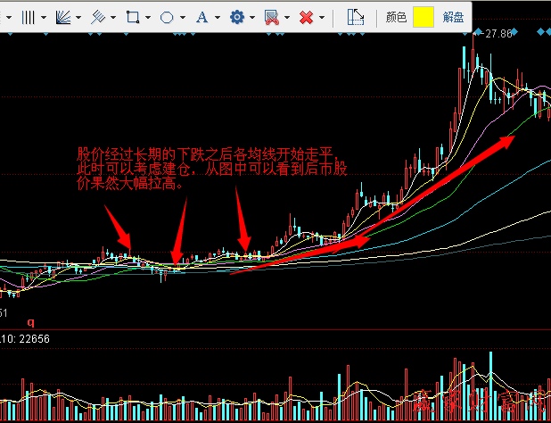Click the 解盘 button
The width and height of the screenshot is (551, 423).
[453, 17]
